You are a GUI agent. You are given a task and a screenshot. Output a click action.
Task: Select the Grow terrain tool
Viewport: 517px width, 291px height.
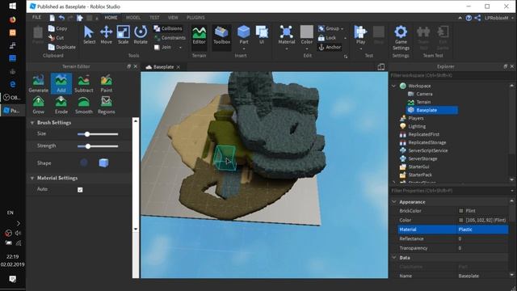(x=38, y=105)
